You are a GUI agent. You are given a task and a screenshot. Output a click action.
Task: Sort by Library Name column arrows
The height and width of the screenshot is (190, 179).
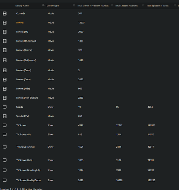[43, 5]
